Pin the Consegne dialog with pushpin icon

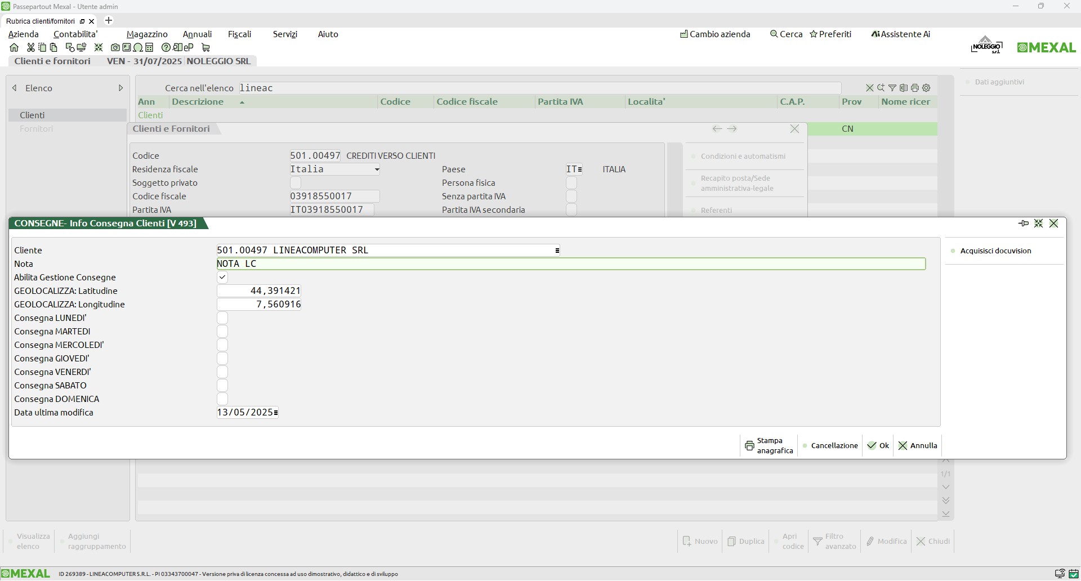pyautogui.click(x=1023, y=224)
